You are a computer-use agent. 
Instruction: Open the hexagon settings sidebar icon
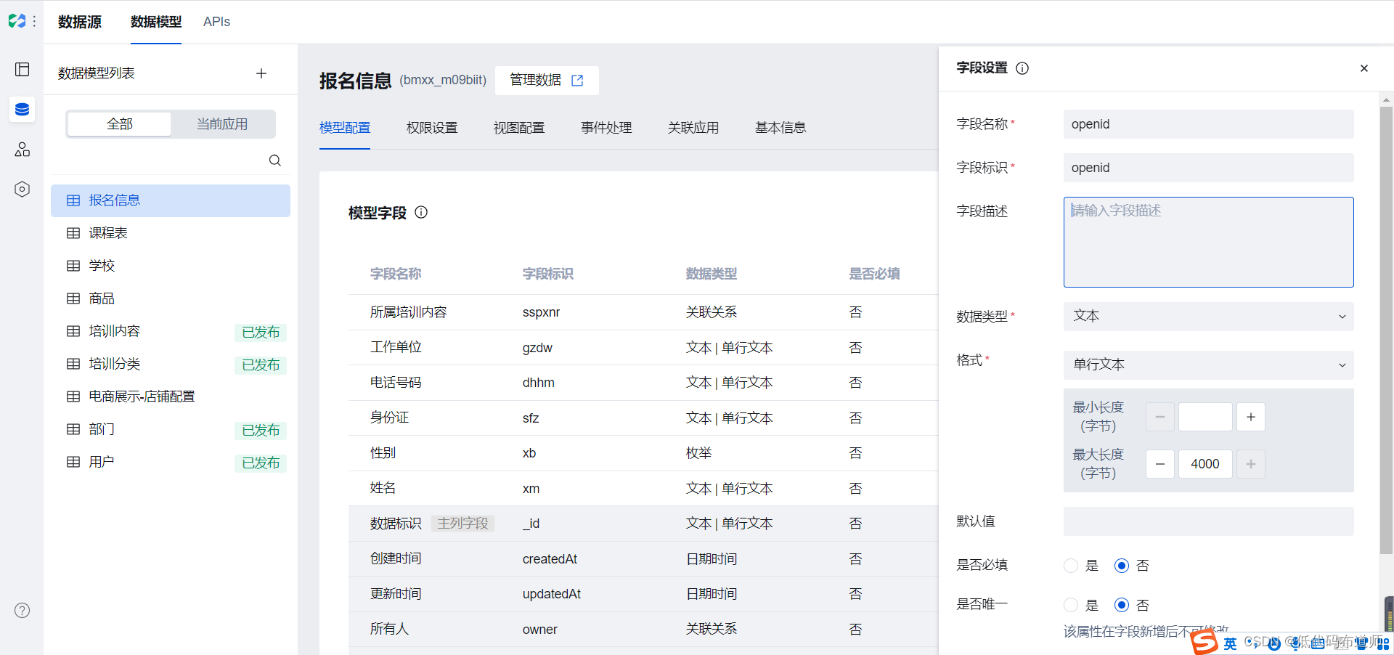tap(22, 189)
